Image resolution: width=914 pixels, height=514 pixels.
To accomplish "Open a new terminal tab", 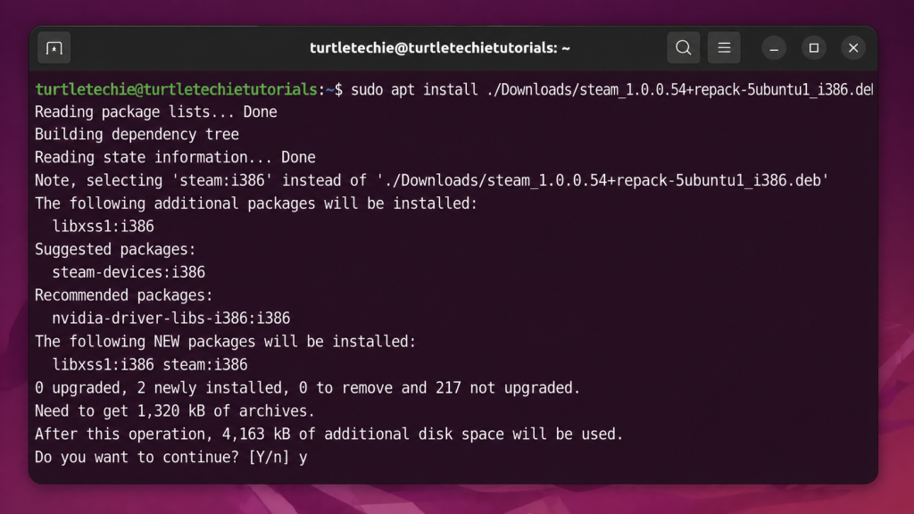I will pyautogui.click(x=54, y=47).
